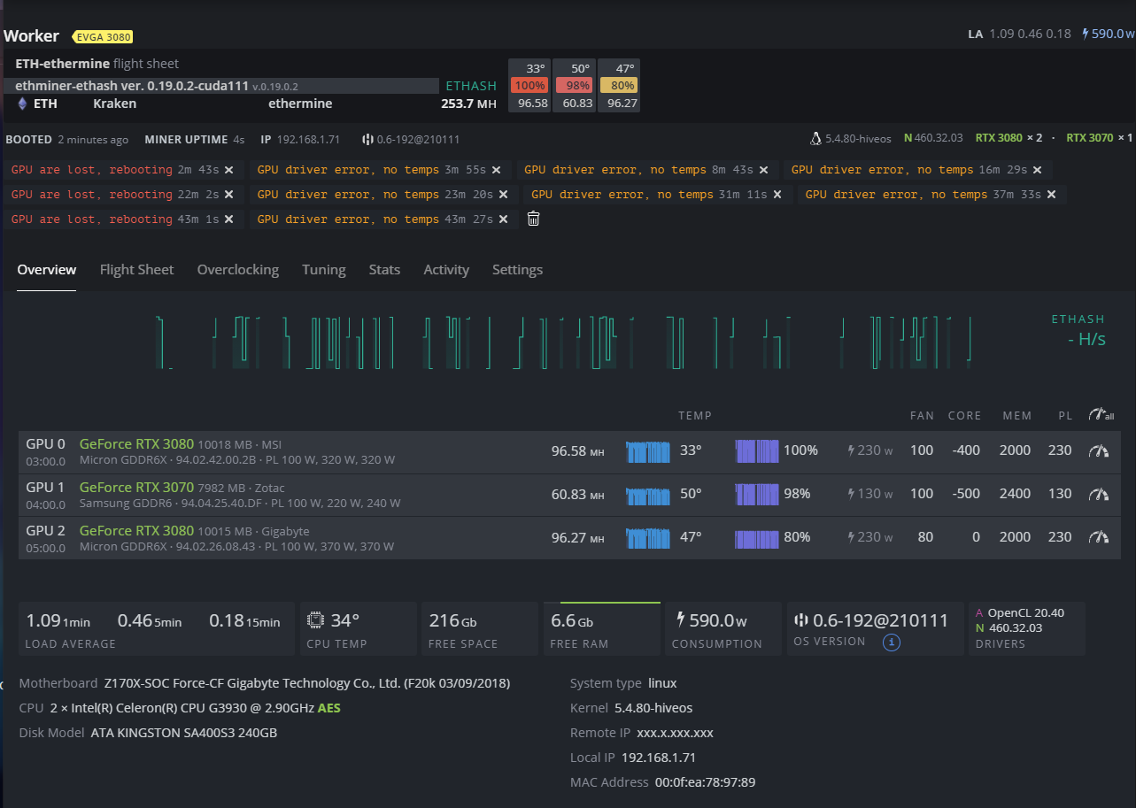This screenshot has height=808, width=1136.
Task: Click GPU 2 temperature graph at 47°
Action: [648, 538]
